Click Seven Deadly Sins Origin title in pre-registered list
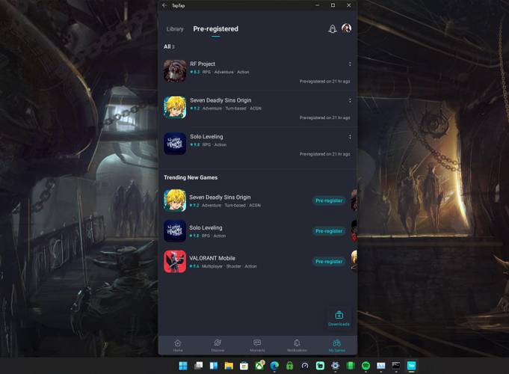The image size is (509, 374). point(220,100)
